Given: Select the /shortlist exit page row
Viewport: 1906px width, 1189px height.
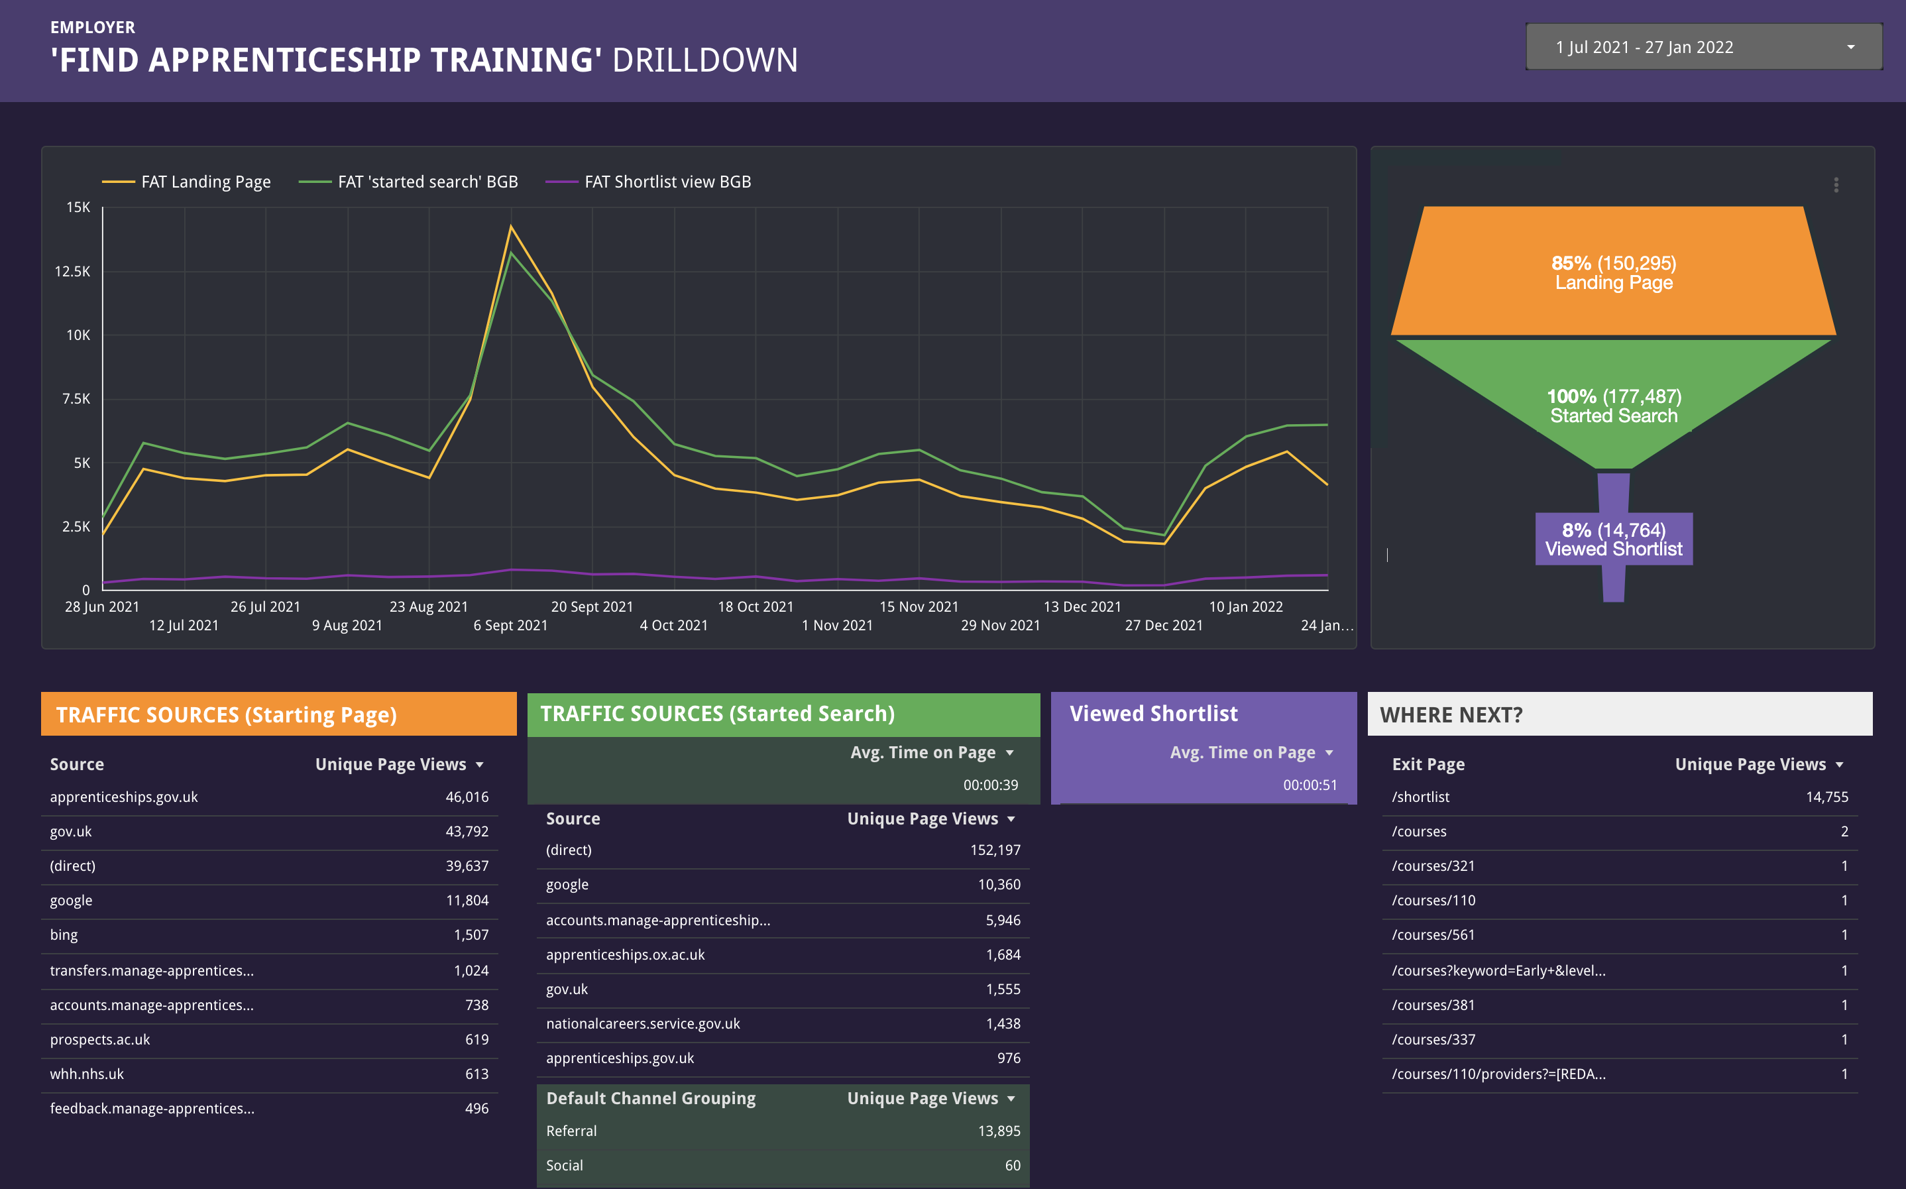Looking at the screenshot, I should tap(1420, 797).
